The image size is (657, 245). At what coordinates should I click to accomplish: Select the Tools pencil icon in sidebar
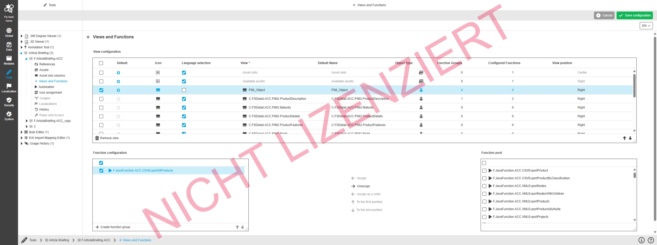click(x=9, y=72)
